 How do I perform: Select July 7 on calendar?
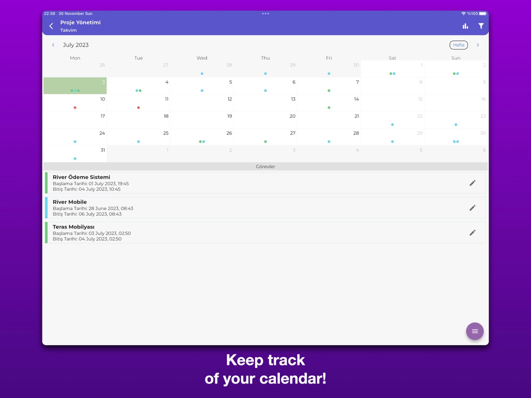pos(329,86)
